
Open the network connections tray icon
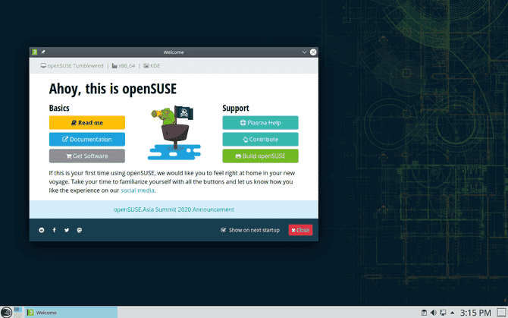[443, 313]
